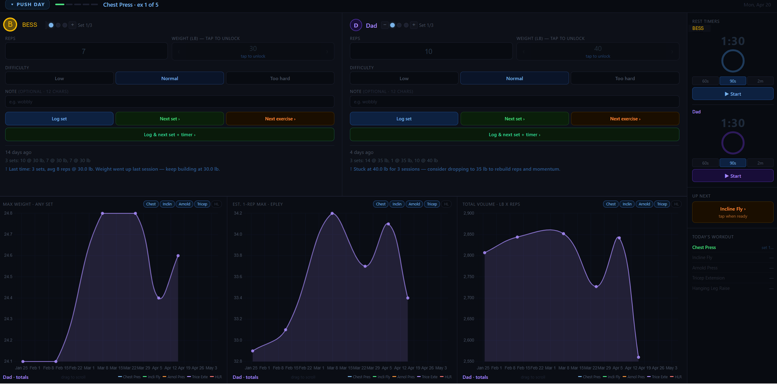Go to Next exercise for Dad
Viewport: 777px width, 384px height.
point(625,119)
